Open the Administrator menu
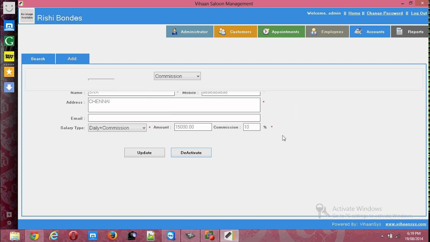Image resolution: width=430 pixels, height=242 pixels. pos(190,32)
